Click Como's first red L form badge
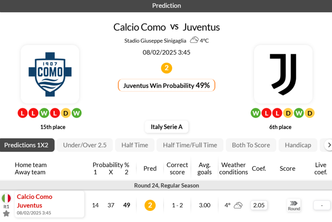The width and height of the screenshot is (332, 222). point(23,113)
